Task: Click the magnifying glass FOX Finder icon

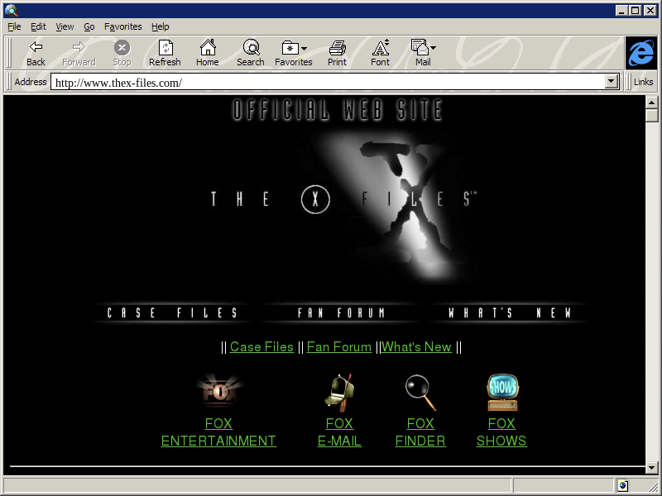Action: [420, 392]
